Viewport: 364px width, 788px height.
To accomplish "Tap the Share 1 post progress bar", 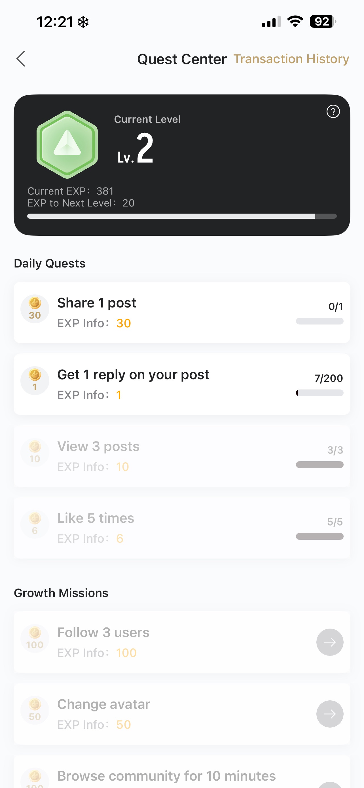I will (x=319, y=321).
